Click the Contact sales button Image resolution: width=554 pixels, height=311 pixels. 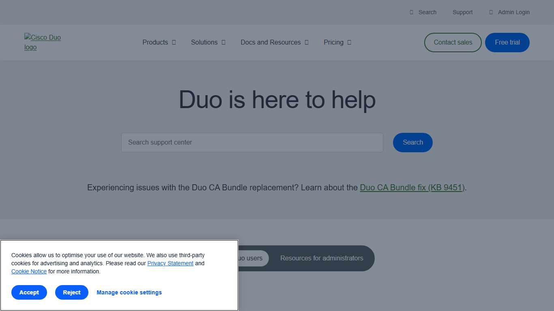453,42
